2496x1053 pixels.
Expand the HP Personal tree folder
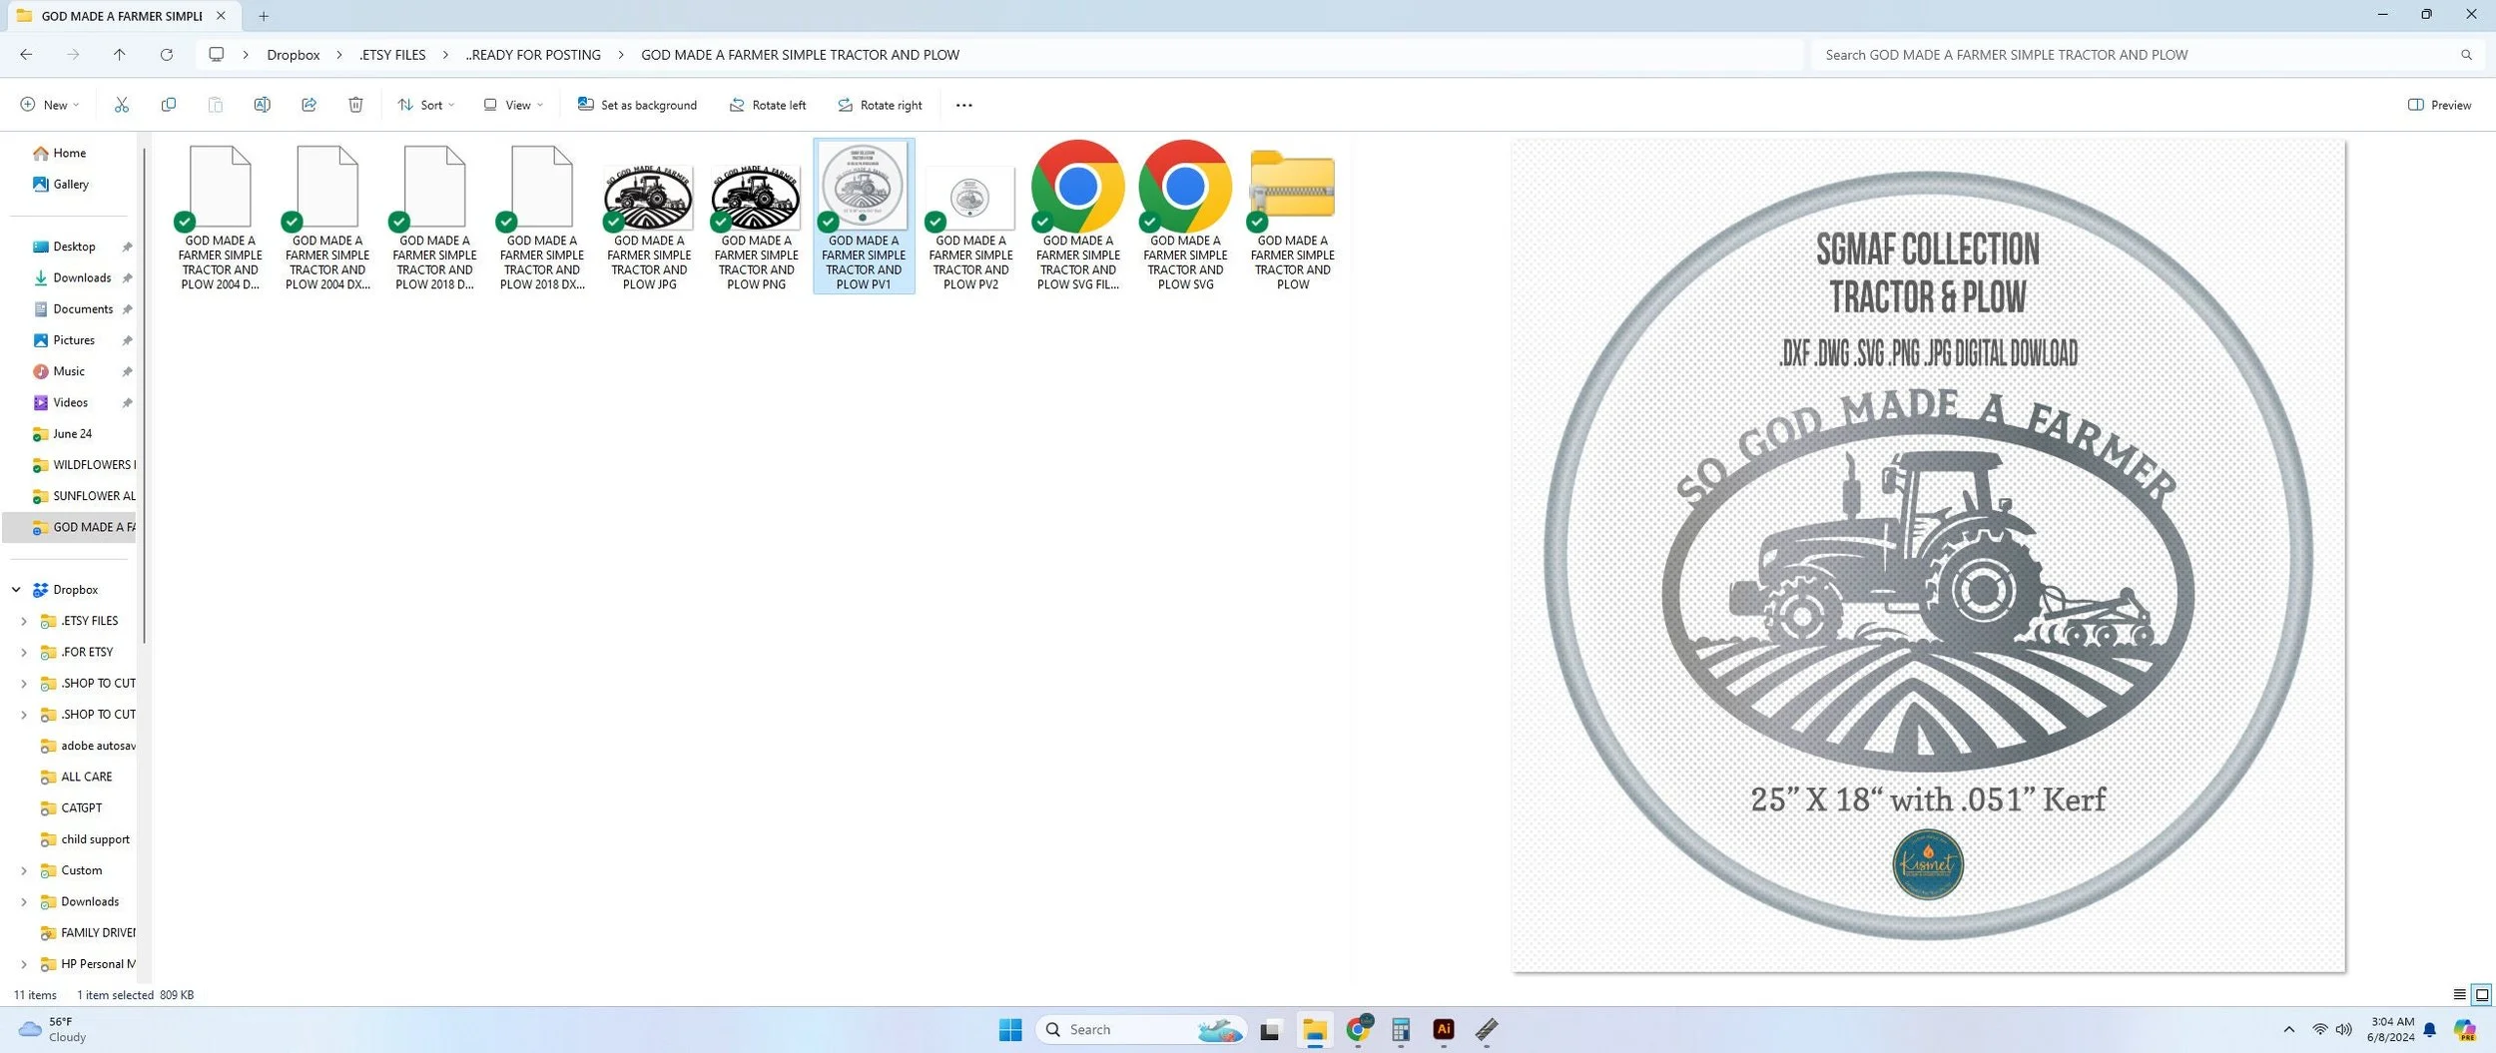tap(24, 964)
